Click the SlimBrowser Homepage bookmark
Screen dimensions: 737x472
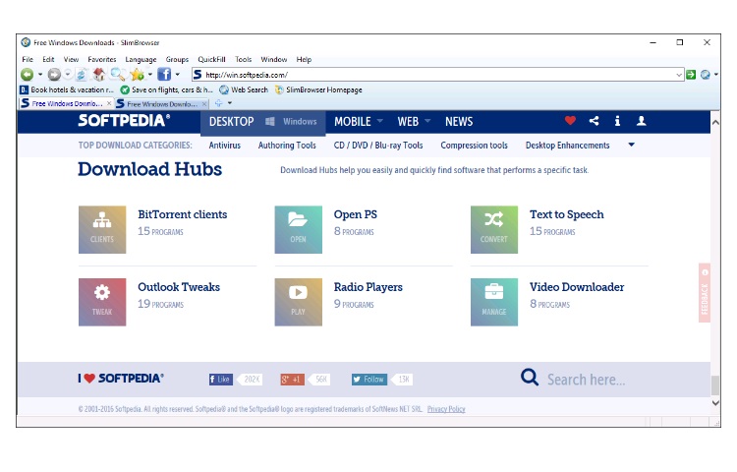click(318, 89)
